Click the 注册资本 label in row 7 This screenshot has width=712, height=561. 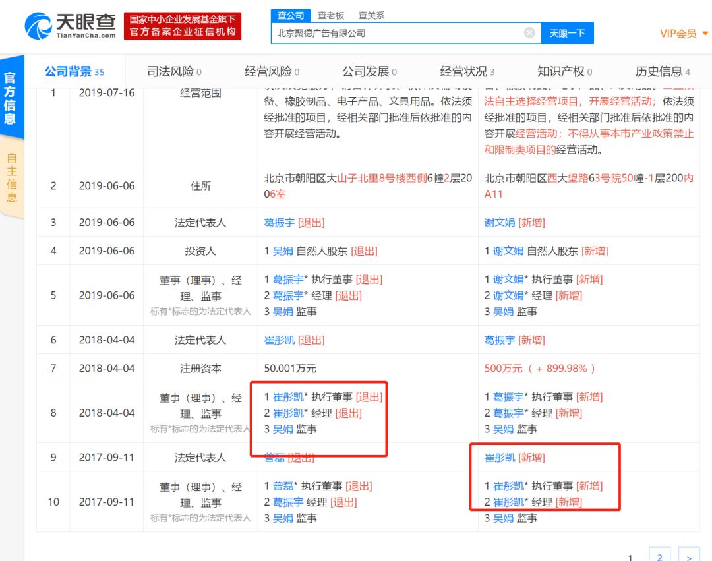200,368
